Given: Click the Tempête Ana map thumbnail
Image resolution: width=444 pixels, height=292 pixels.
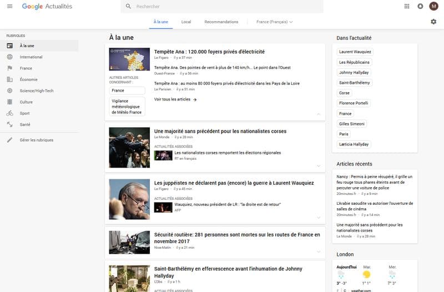Looking at the screenshot, I should point(129,59).
